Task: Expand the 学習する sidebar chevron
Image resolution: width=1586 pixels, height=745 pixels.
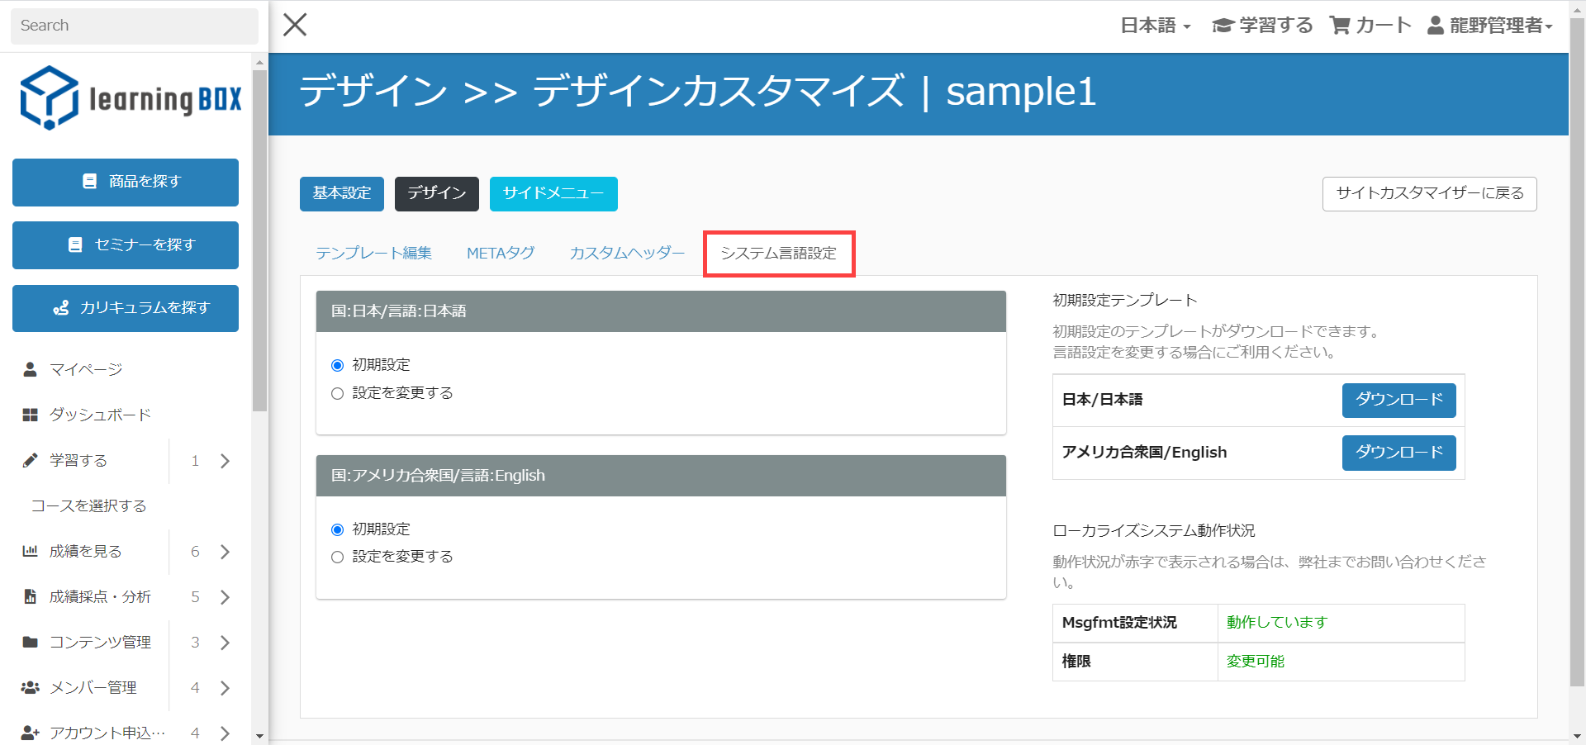Action: point(225,461)
